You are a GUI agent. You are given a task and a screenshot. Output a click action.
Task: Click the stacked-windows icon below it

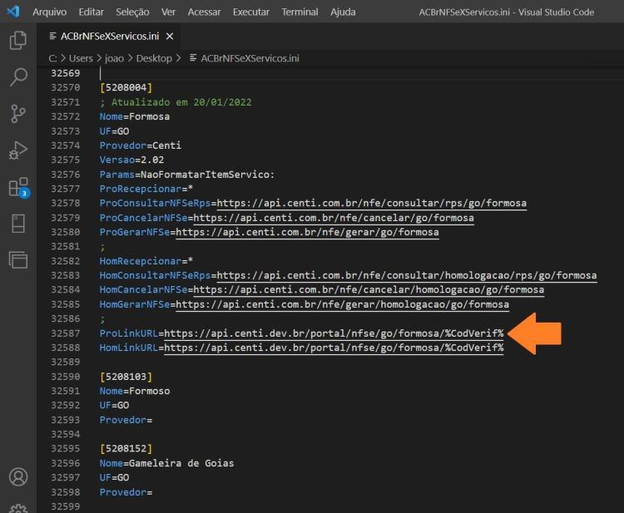click(18, 259)
